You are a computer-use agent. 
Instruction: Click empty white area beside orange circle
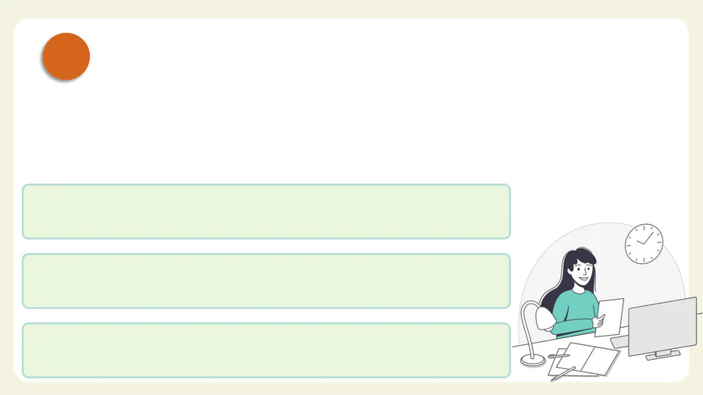[x=314, y=90]
